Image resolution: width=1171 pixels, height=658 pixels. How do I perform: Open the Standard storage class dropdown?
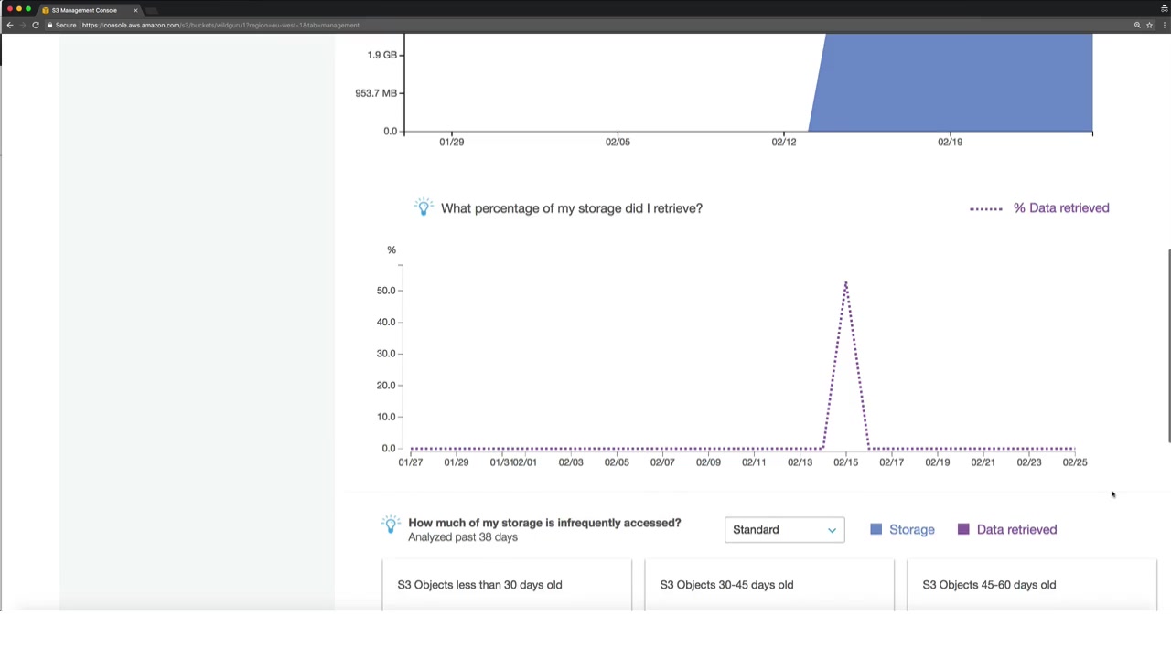(x=784, y=530)
